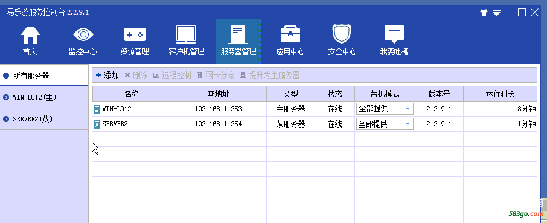Expand 带机模式 dropdown for WIN-L012
Screen dimensions: 547x223
[x=385, y=109]
